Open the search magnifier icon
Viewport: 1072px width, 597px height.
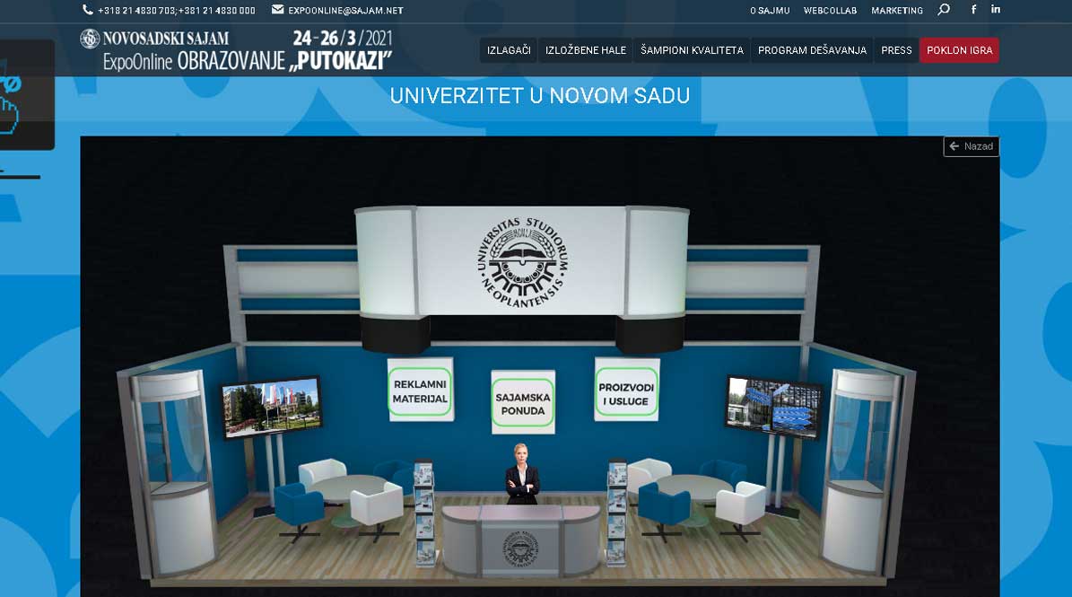pyautogui.click(x=944, y=10)
